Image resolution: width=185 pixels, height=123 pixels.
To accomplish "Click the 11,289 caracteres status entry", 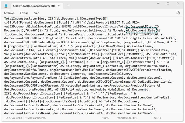I will pyautogui.click(x=36, y=118).
